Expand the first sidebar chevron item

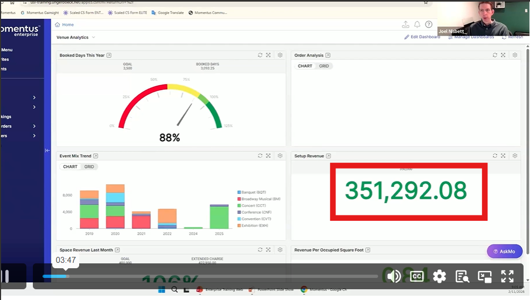click(34, 97)
